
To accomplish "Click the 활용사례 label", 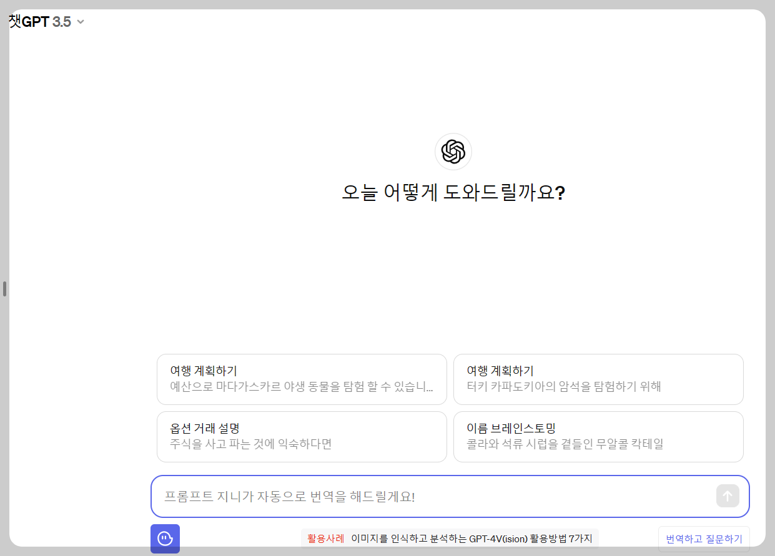I will point(325,539).
